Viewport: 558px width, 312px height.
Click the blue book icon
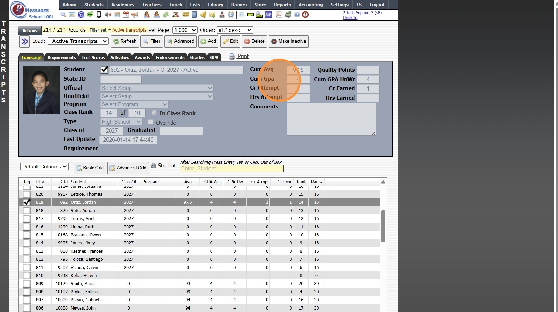click(195, 15)
